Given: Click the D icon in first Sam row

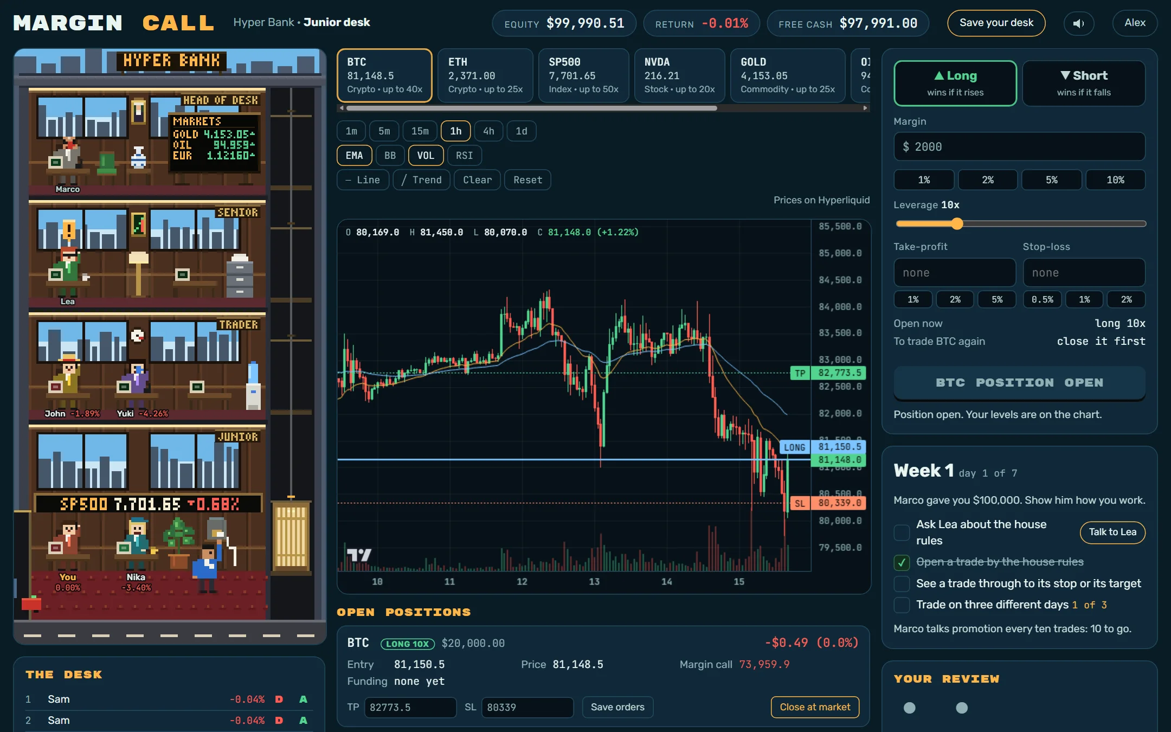Looking at the screenshot, I should 279,699.
